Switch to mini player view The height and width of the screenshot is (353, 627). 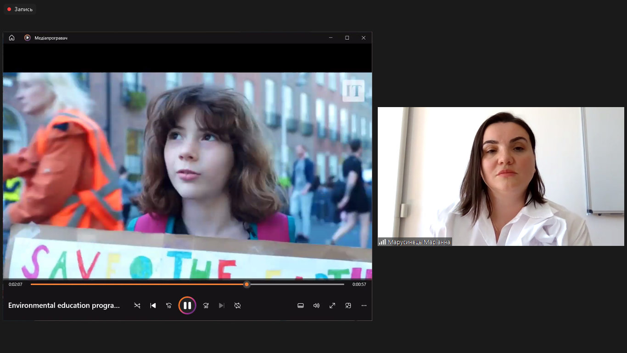348,306
